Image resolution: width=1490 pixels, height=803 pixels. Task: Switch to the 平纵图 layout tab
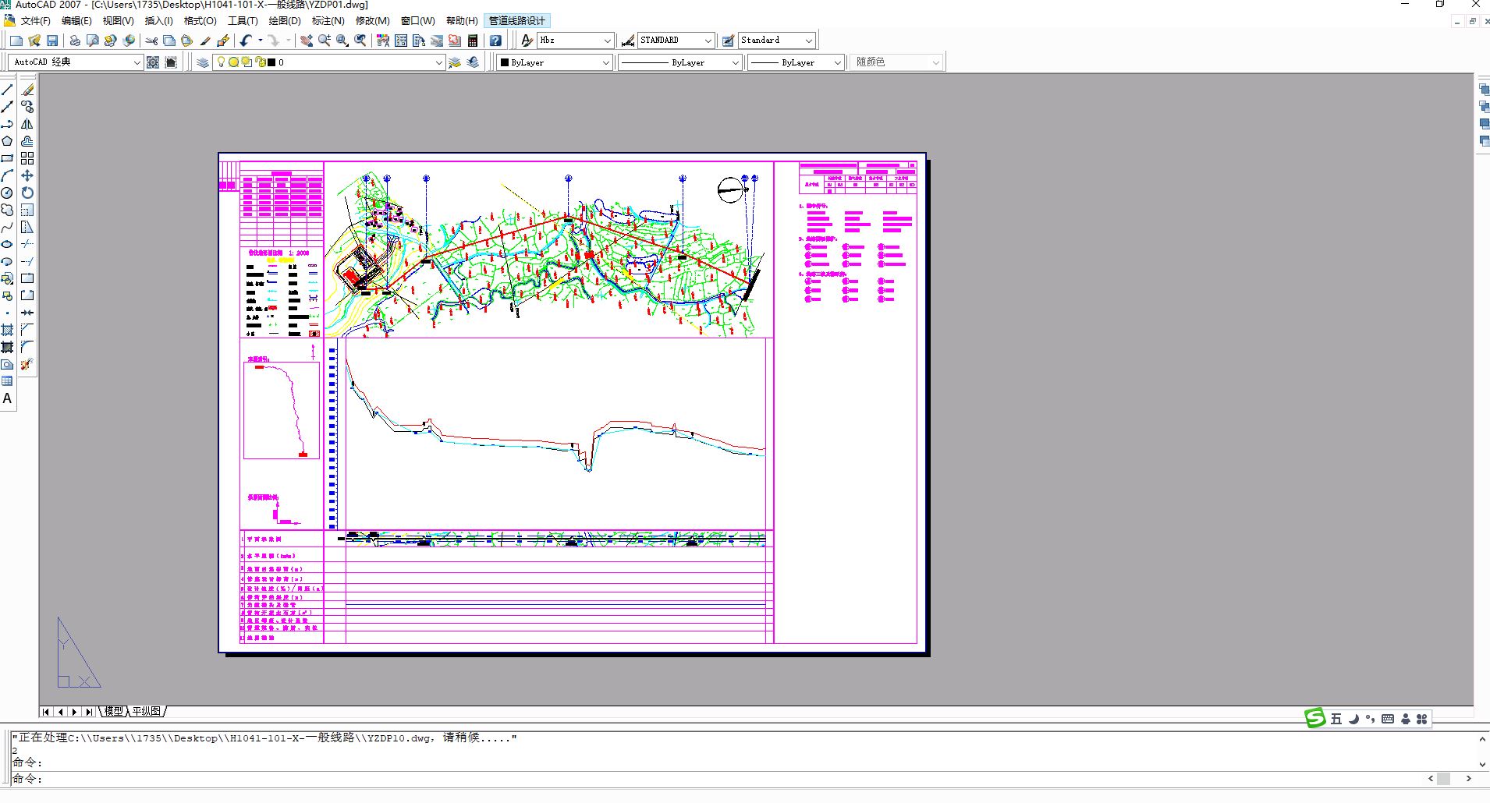click(147, 711)
